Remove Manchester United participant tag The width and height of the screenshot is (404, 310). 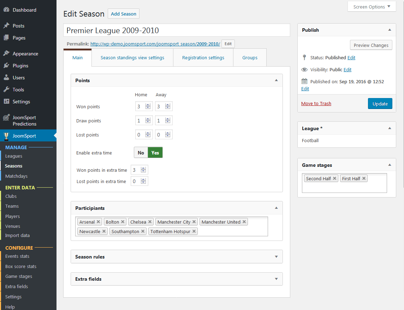pyautogui.click(x=244, y=222)
